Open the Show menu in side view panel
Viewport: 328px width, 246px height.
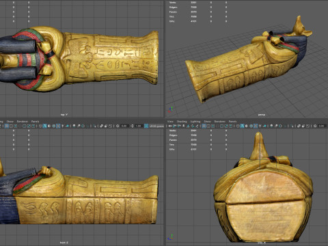click(x=207, y=122)
